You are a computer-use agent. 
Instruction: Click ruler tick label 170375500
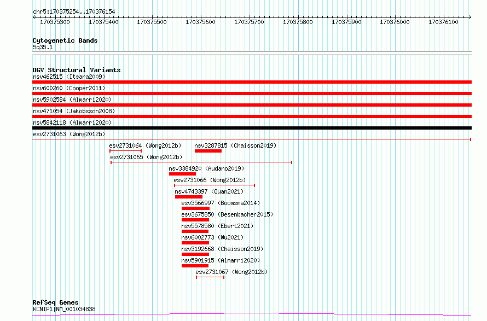(x=152, y=22)
